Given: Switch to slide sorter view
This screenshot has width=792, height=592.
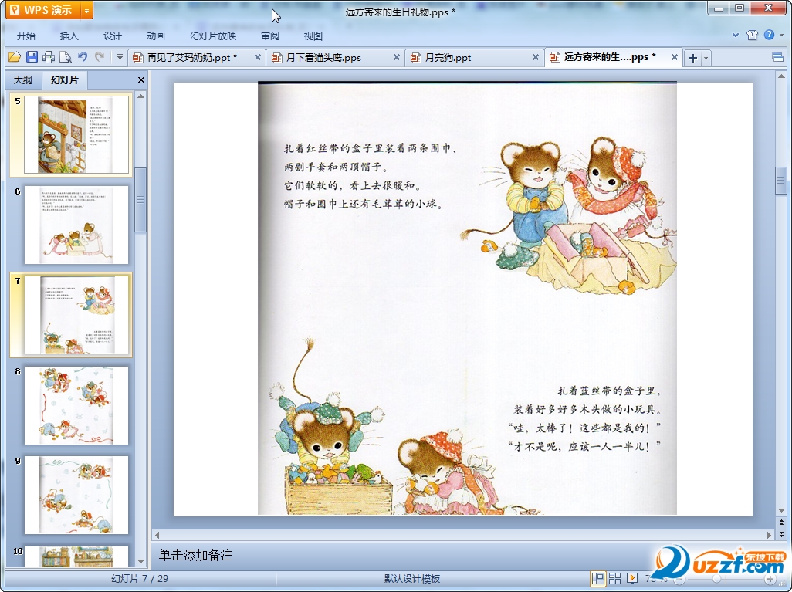Looking at the screenshot, I should pyautogui.click(x=615, y=579).
